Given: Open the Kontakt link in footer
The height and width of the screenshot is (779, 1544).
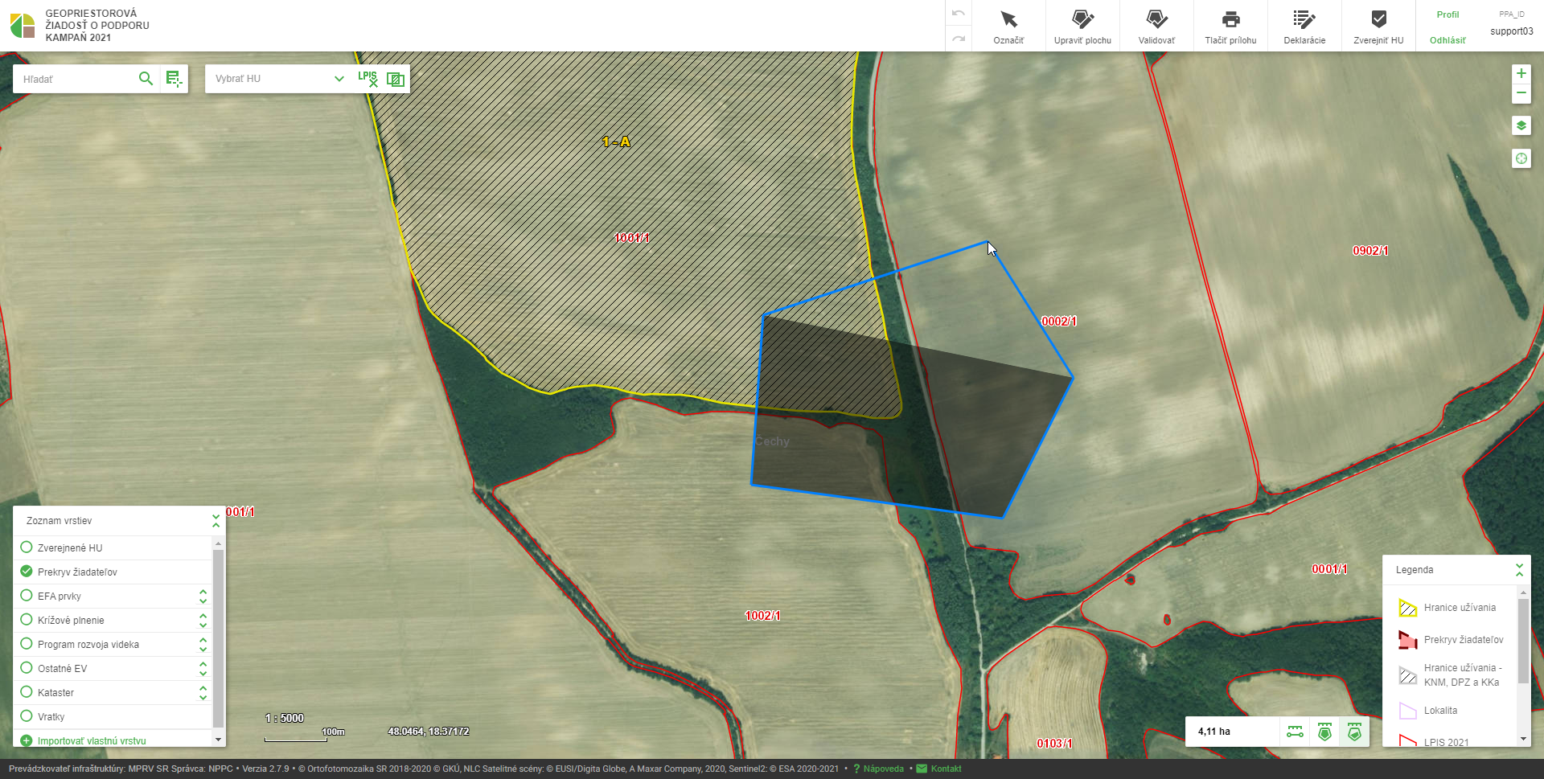Looking at the screenshot, I should [x=946, y=769].
